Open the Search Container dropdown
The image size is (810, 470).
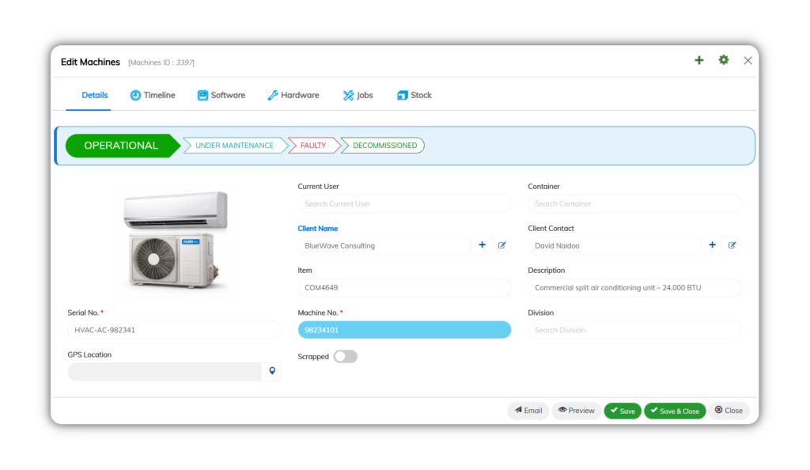634,203
